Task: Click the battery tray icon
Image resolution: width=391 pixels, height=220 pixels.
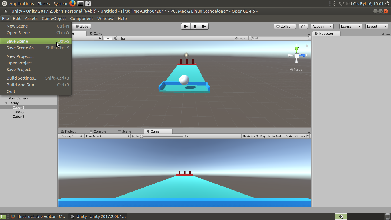Action: [x=349, y=3]
